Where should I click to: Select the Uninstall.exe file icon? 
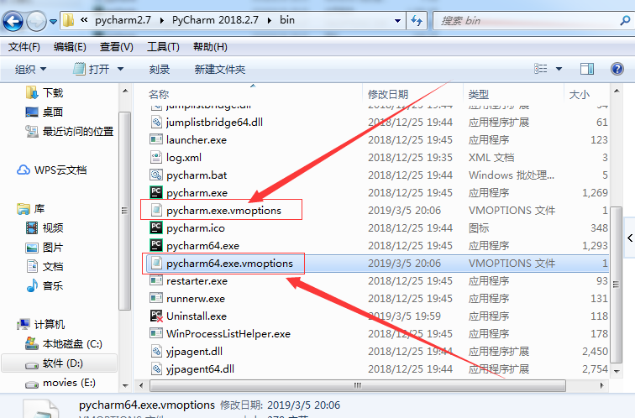[x=156, y=316]
